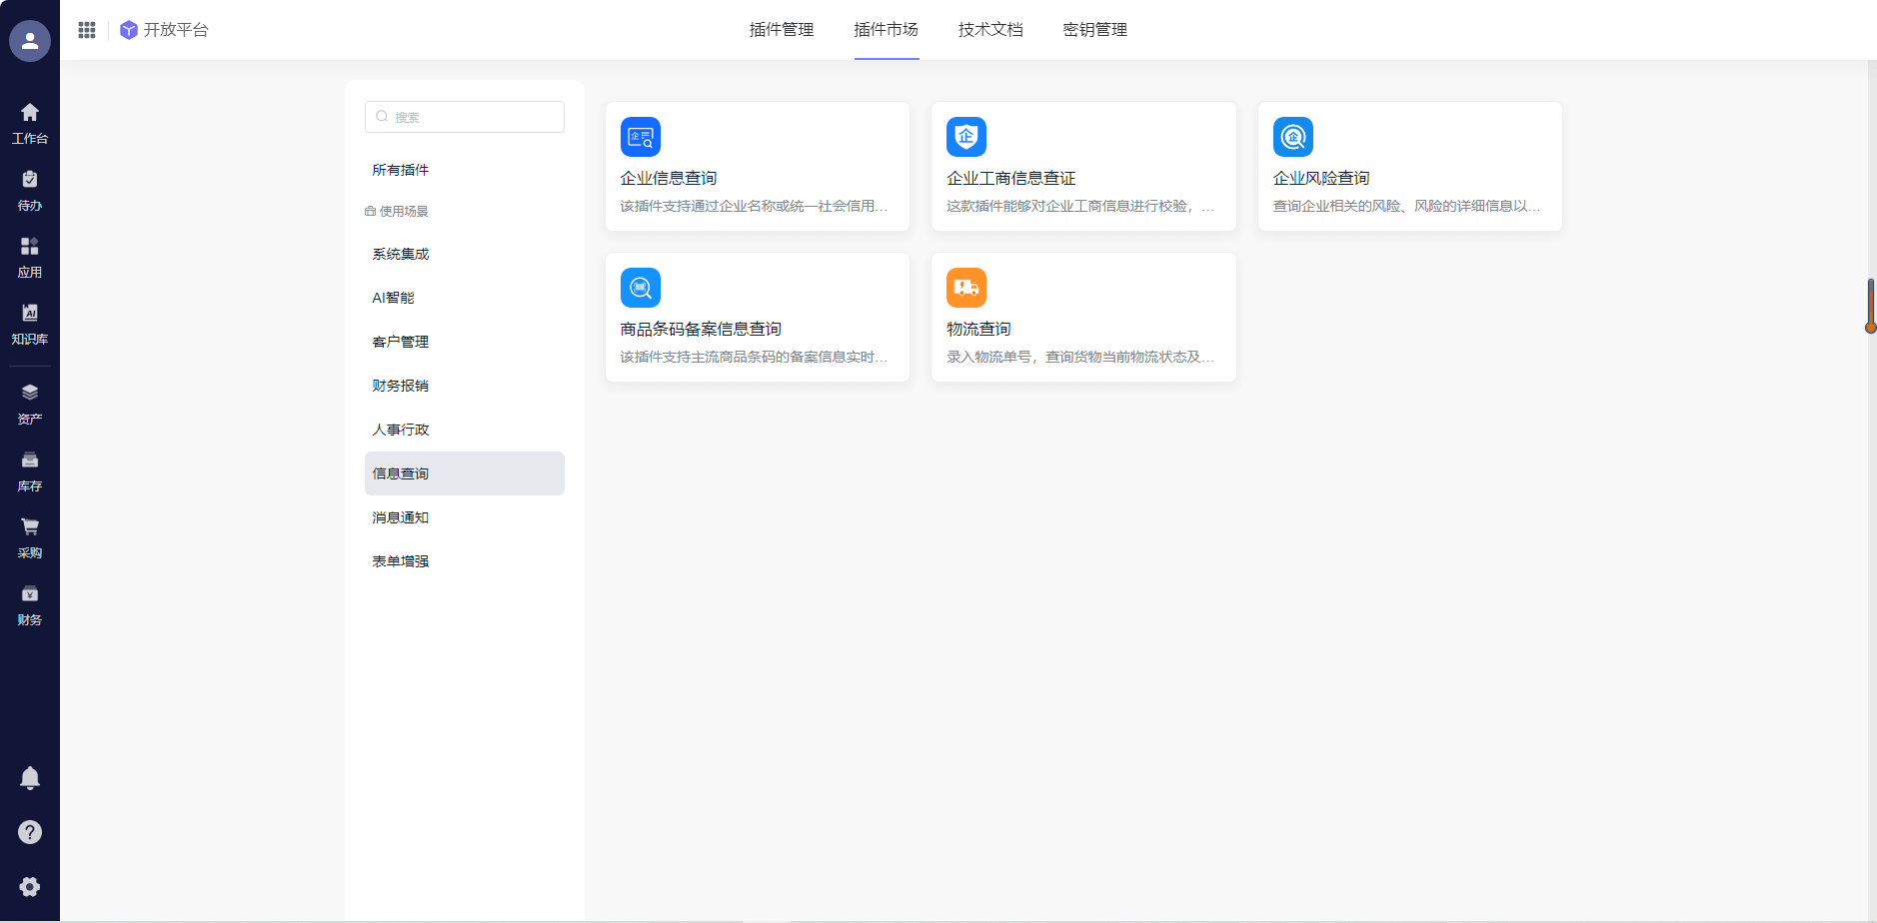Select the AI智能 category
The width and height of the screenshot is (1877, 923).
393,298
